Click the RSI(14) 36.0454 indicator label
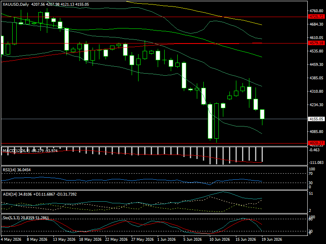The height and width of the screenshot is (244, 326). [x=17, y=170]
